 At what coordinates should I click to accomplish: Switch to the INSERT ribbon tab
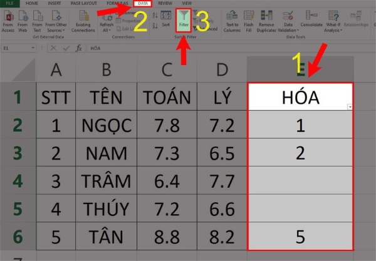[54, 3]
